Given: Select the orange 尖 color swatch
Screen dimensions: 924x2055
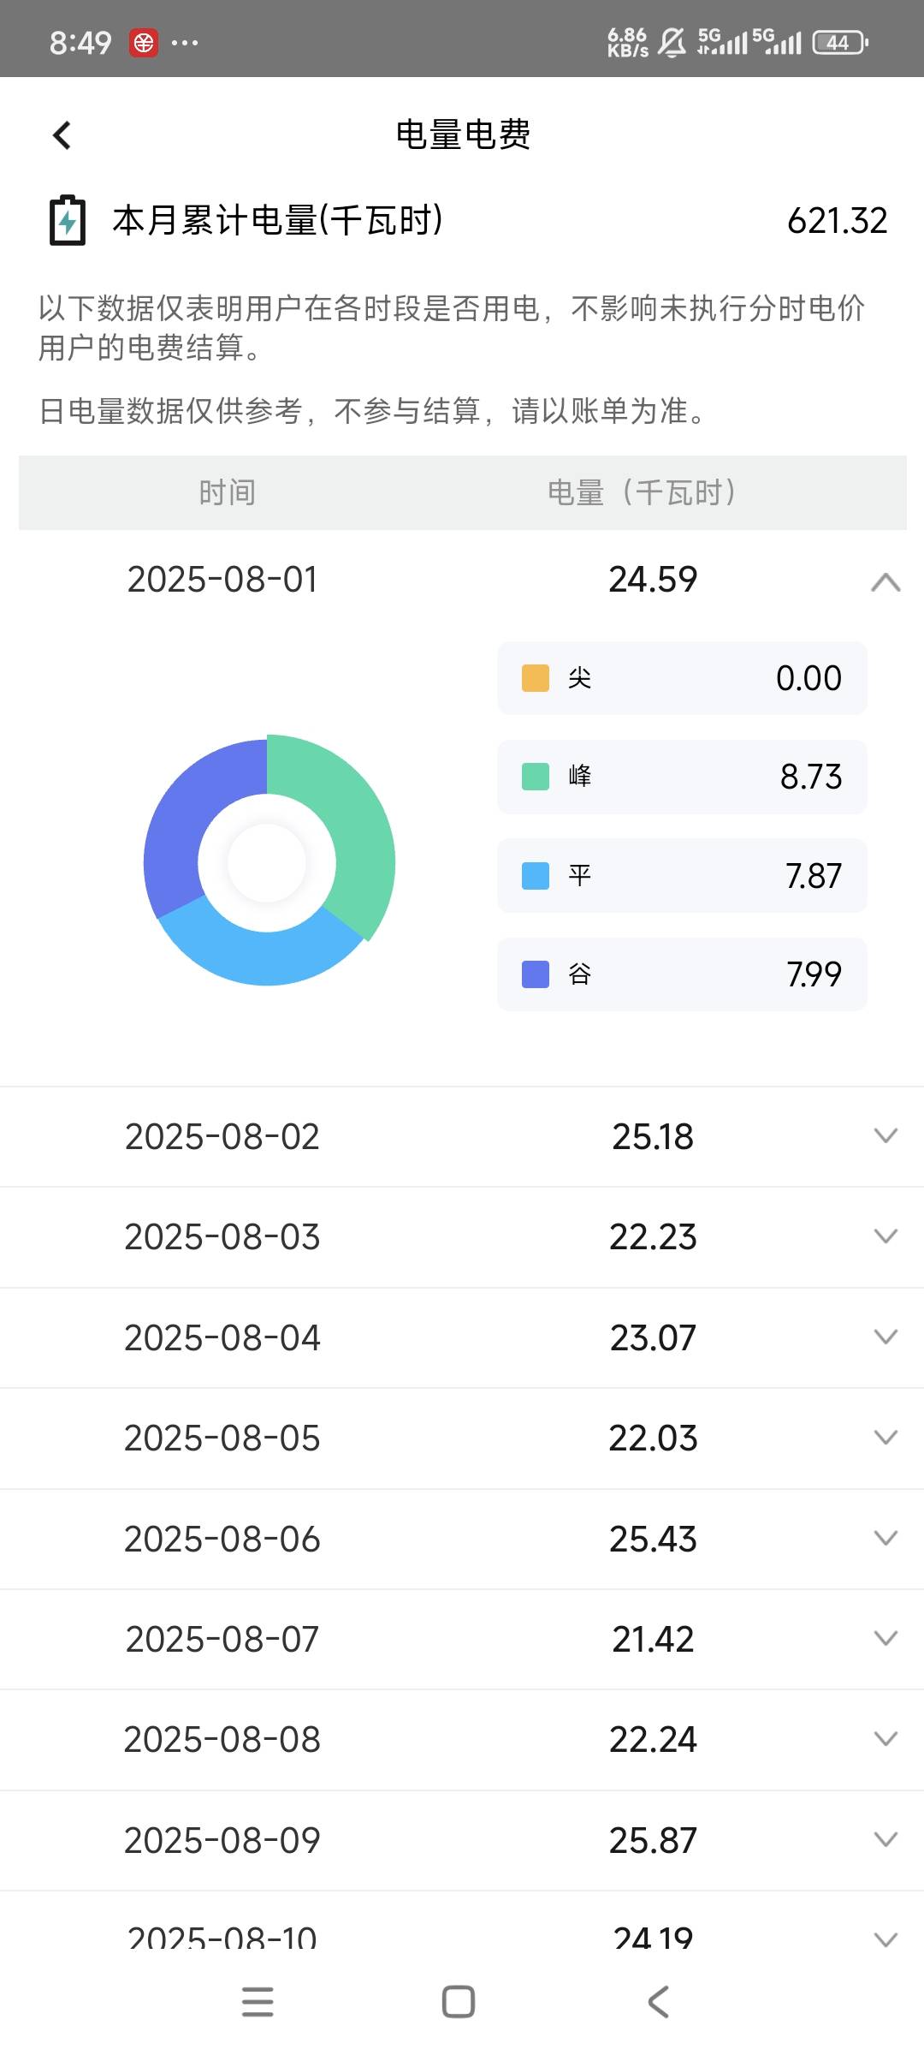Looking at the screenshot, I should [x=536, y=677].
